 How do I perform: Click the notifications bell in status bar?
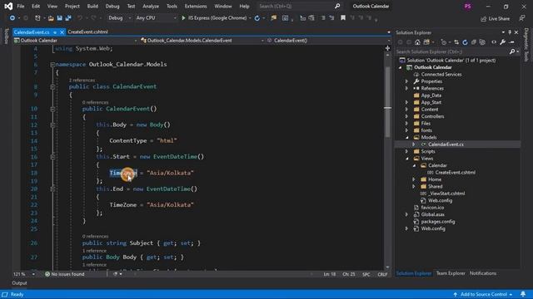pos(523,294)
